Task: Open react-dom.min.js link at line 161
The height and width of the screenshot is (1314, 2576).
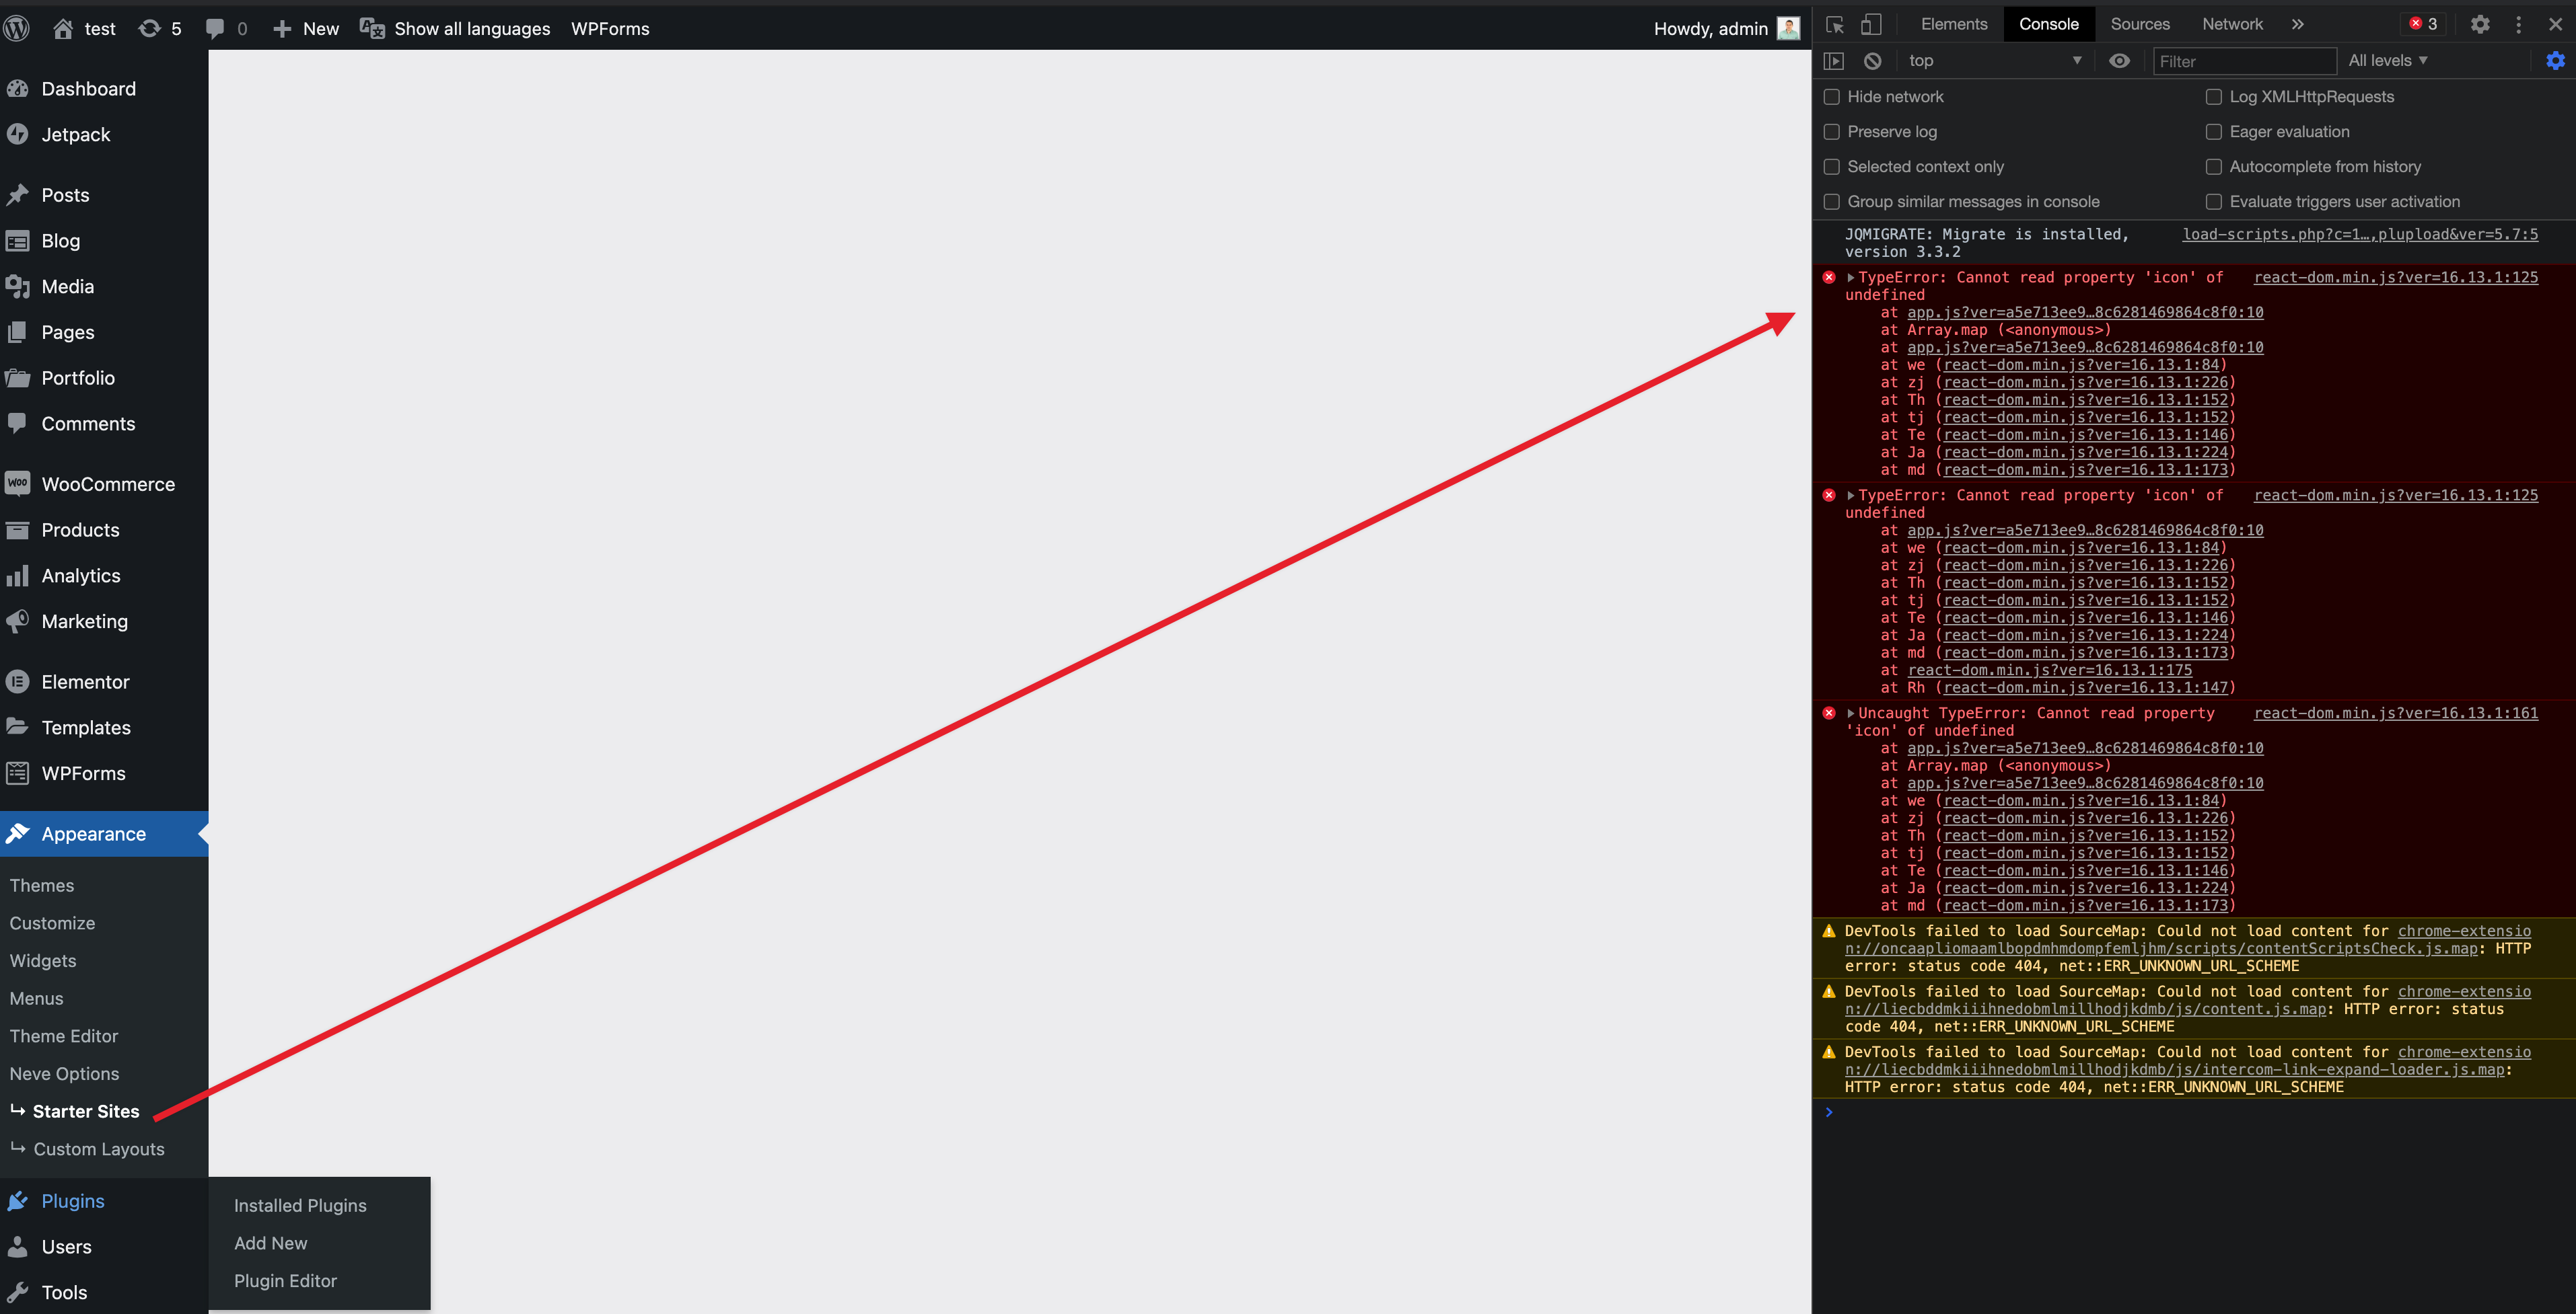Action: coord(2395,713)
